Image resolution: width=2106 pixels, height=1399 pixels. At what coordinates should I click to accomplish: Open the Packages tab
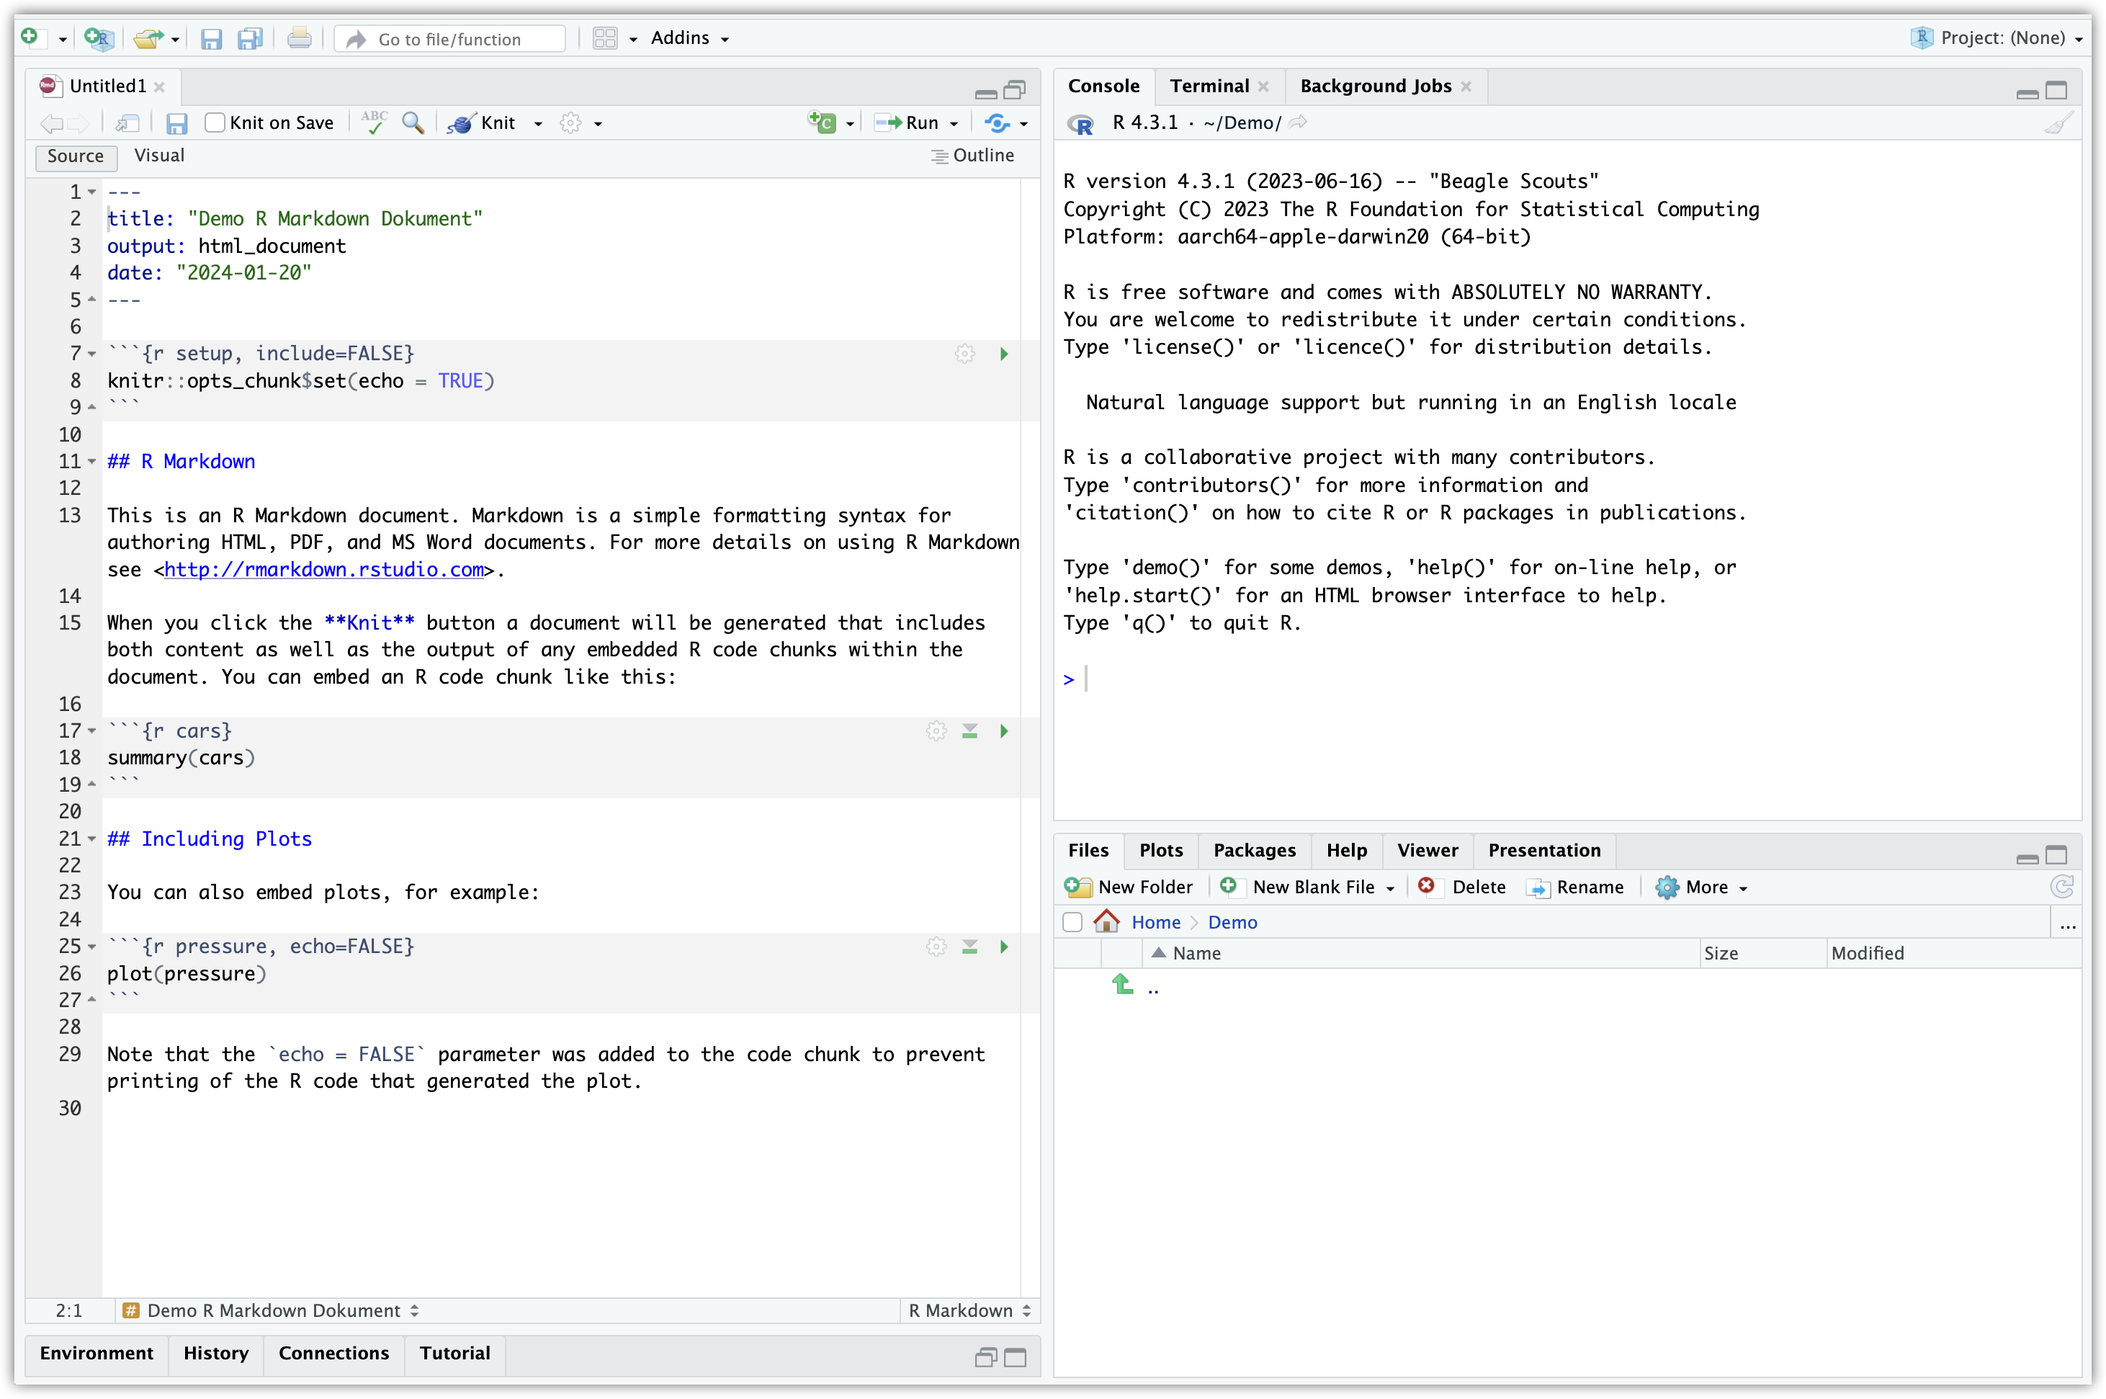click(x=1253, y=850)
